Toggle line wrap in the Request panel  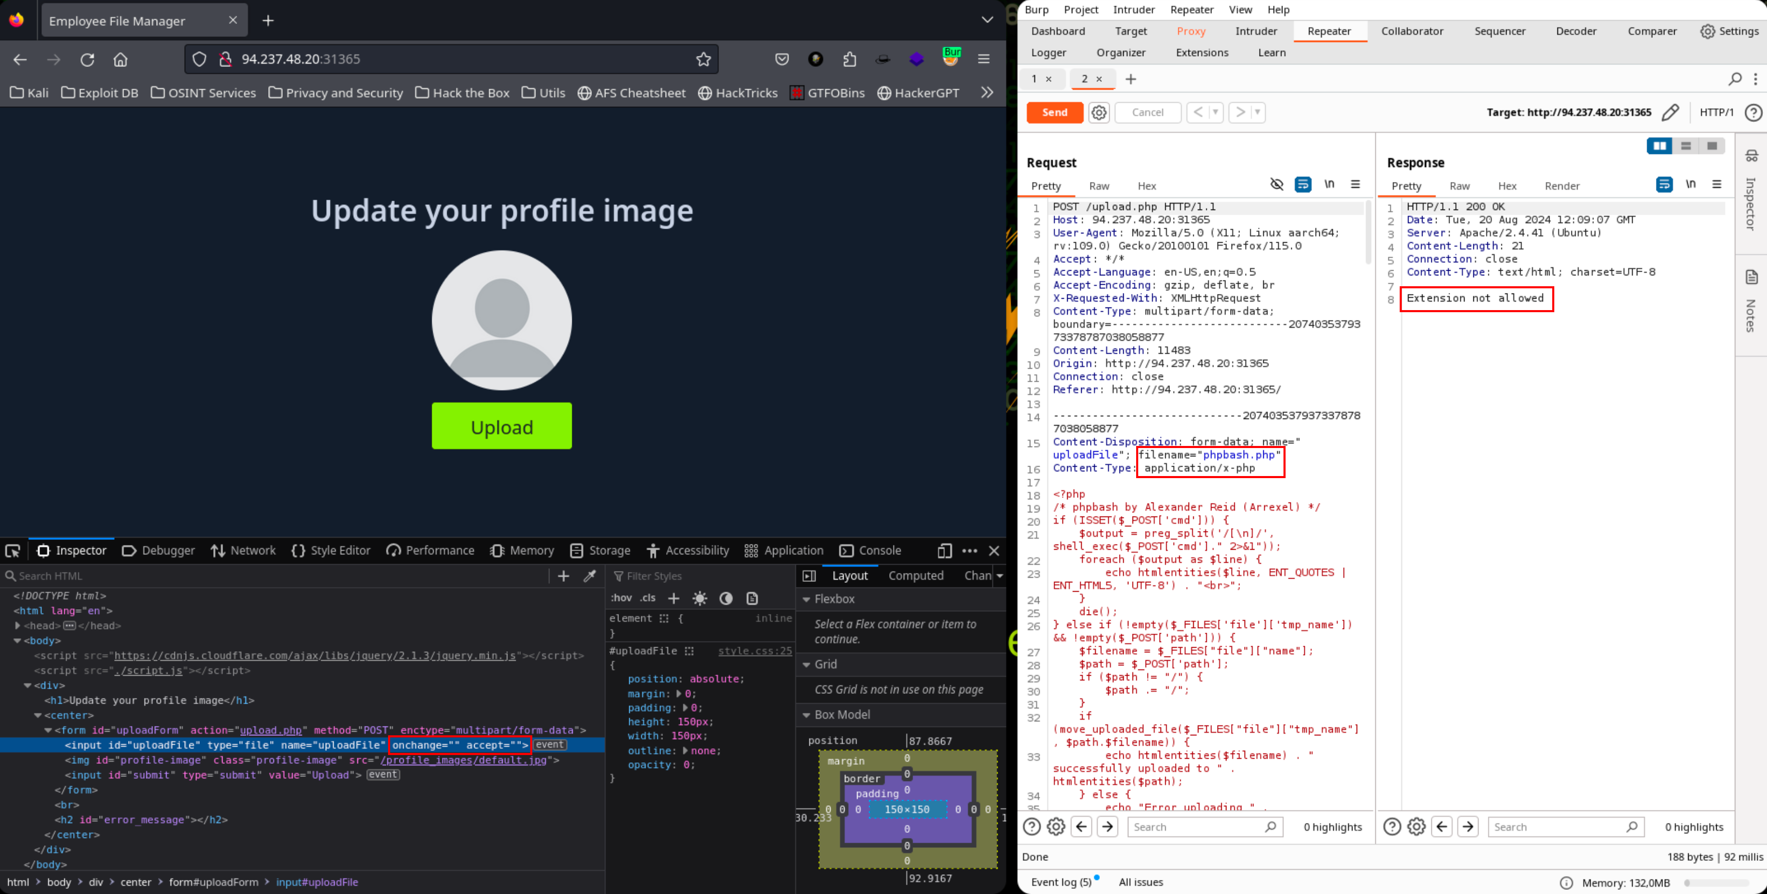pyautogui.click(x=1303, y=184)
